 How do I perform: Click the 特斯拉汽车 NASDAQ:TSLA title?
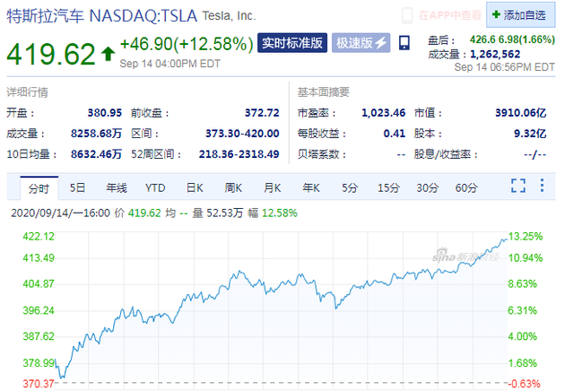pos(102,16)
